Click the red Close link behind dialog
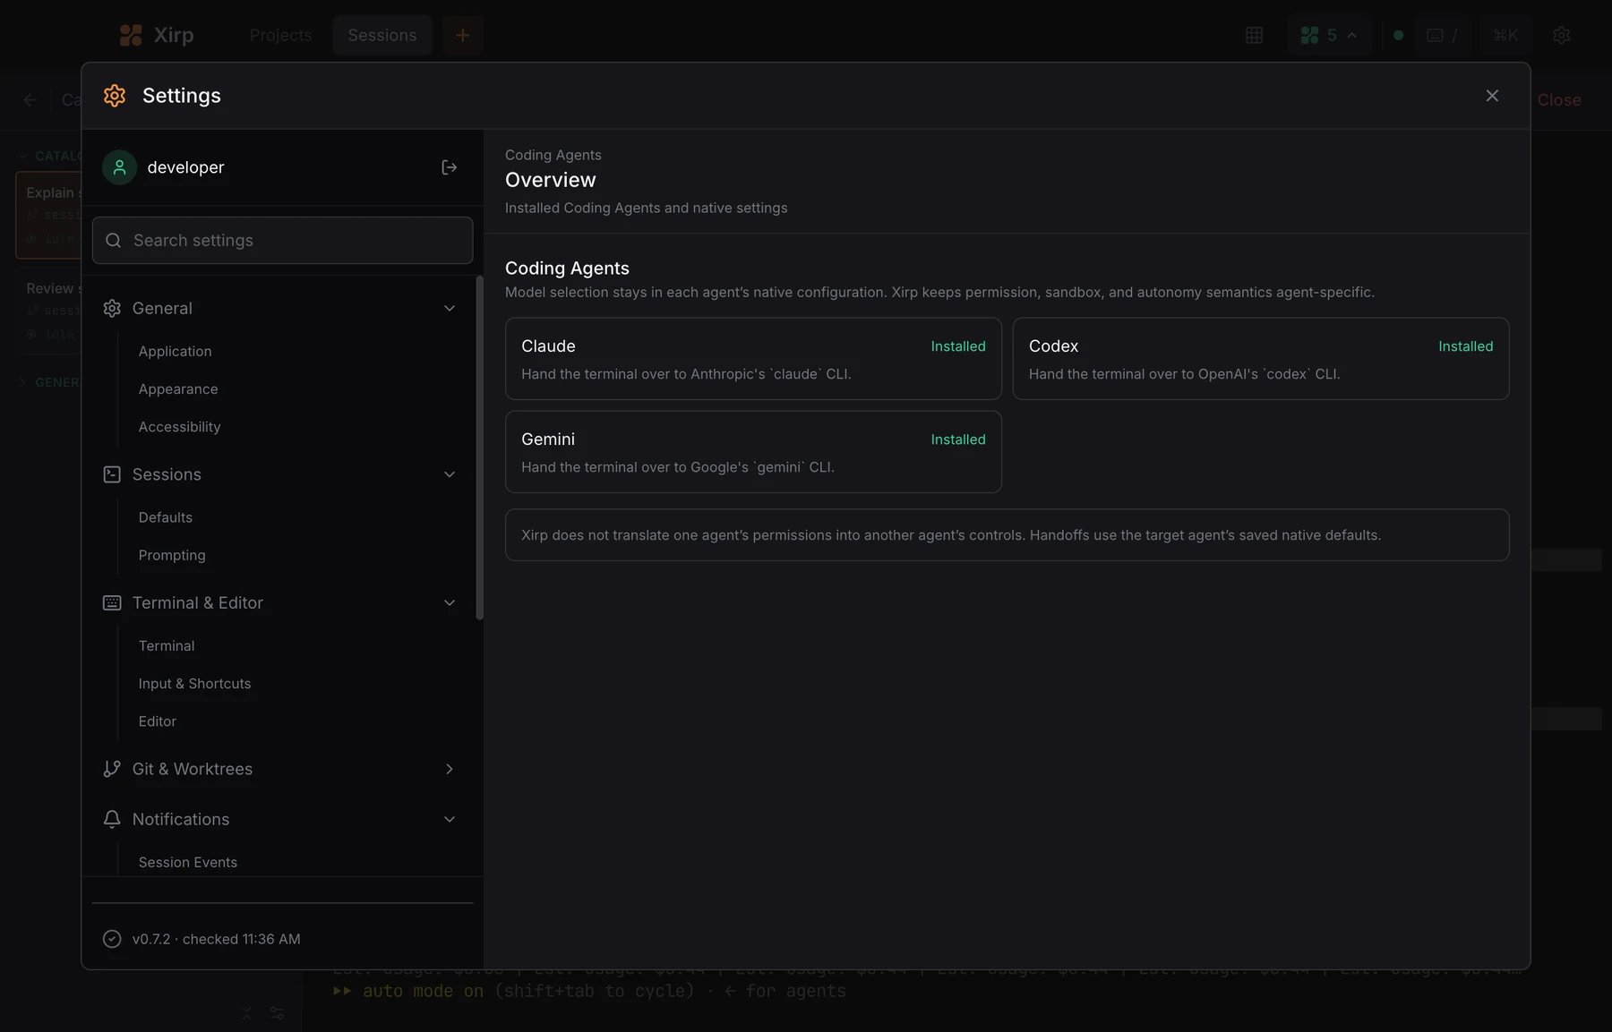The image size is (1612, 1032). (x=1559, y=100)
